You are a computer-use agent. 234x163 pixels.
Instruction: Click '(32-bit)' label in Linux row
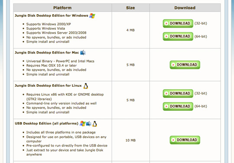click(201, 93)
